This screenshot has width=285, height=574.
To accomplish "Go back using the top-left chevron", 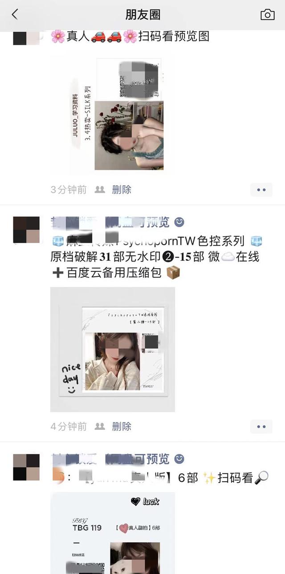I will (15, 14).
